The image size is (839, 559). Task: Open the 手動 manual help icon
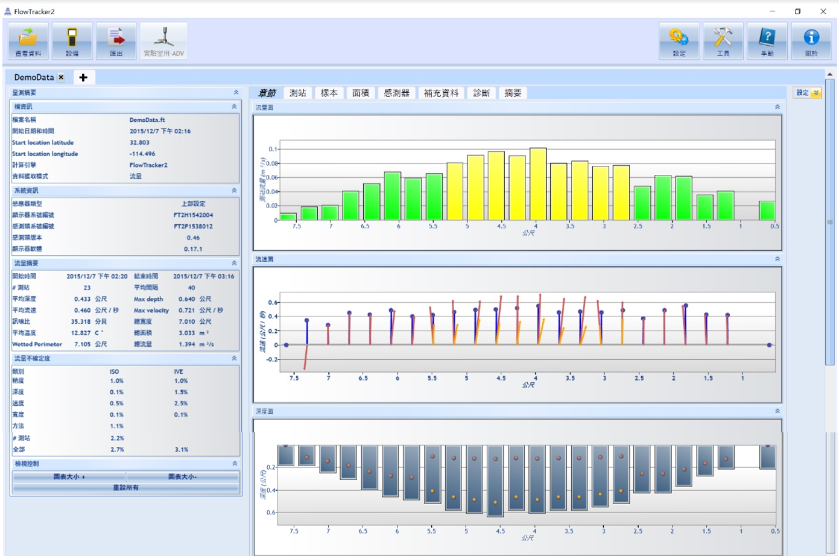(x=767, y=41)
